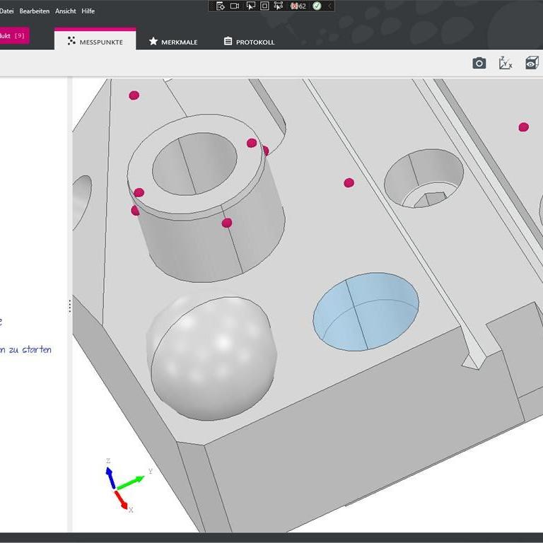Click the panel splitter handle dots
The width and height of the screenshot is (543, 543).
coord(69,306)
